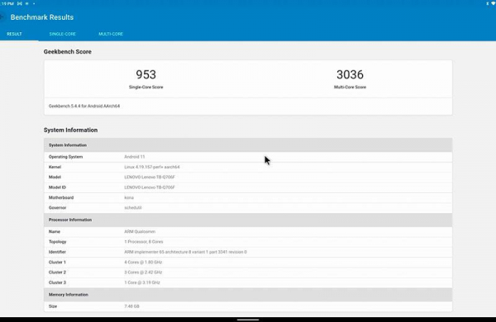Tap the Benchmark Results title

pyautogui.click(x=42, y=17)
